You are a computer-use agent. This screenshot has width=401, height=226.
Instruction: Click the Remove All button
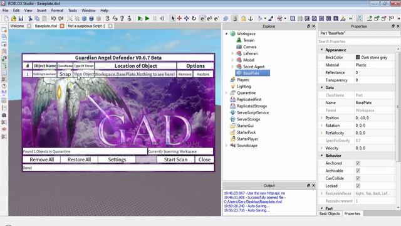pyautogui.click(x=42, y=159)
